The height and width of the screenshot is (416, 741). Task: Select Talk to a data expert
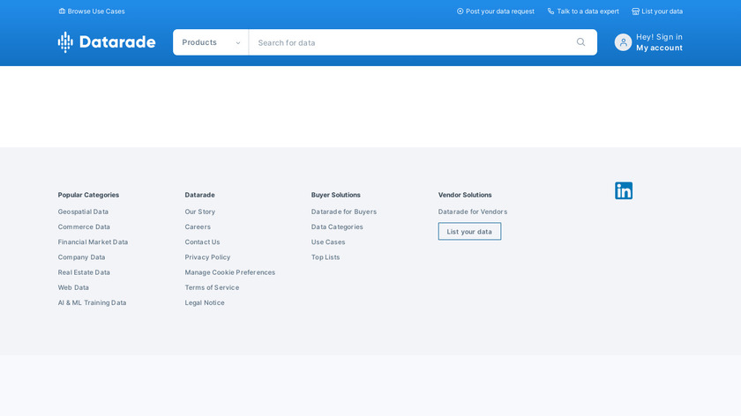click(x=583, y=11)
